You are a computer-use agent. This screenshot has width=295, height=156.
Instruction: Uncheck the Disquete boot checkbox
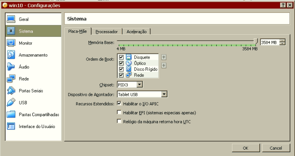point(121,57)
